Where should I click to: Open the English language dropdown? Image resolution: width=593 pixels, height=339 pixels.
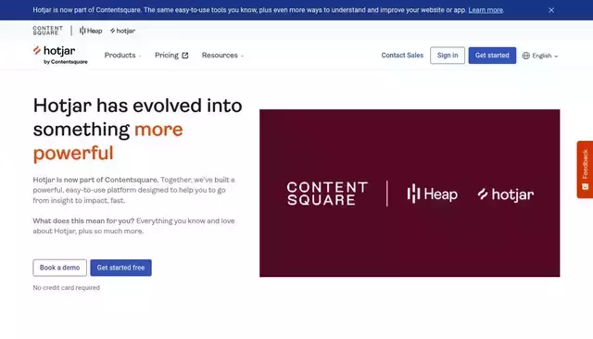coord(540,56)
